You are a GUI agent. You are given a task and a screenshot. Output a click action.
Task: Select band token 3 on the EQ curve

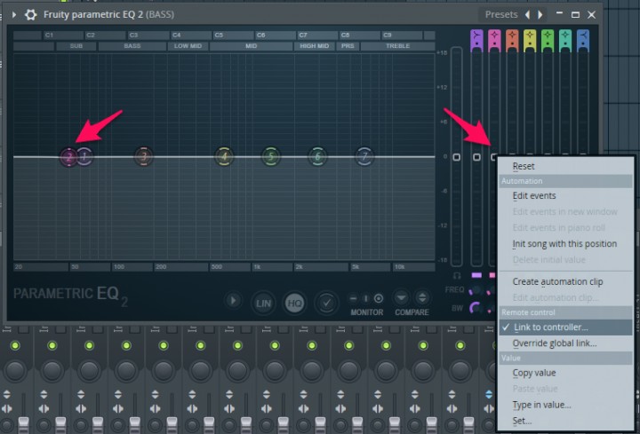(143, 156)
